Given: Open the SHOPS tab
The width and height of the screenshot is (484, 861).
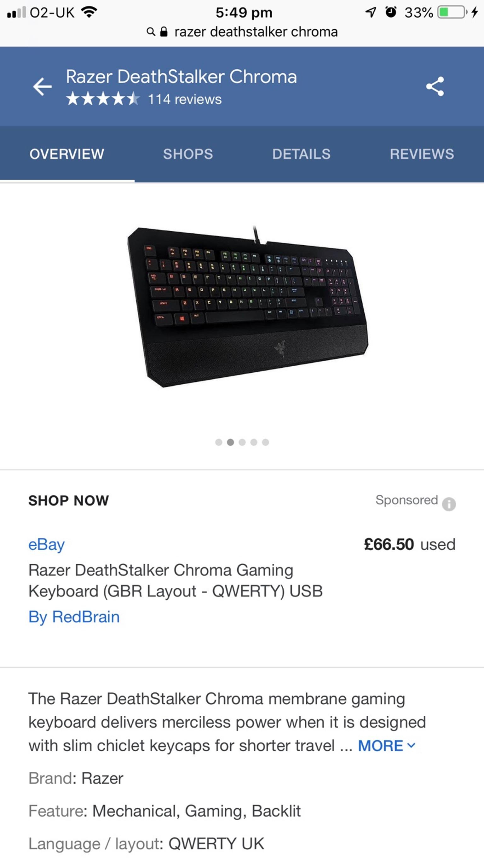Looking at the screenshot, I should 188,154.
